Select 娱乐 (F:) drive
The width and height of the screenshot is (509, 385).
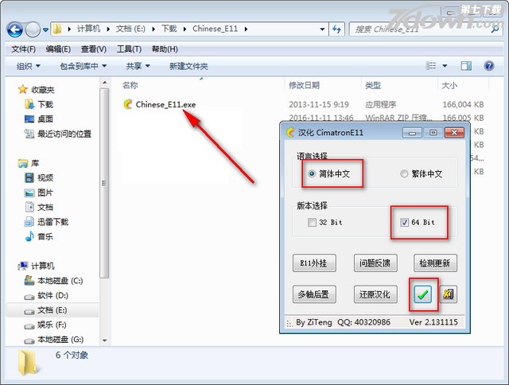(45, 325)
